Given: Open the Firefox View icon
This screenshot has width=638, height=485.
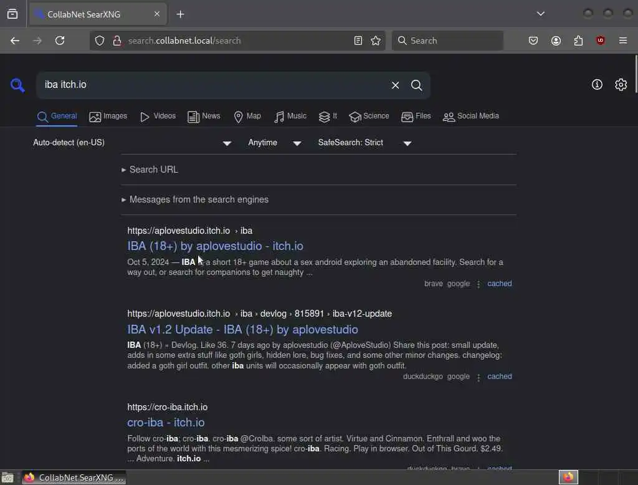Looking at the screenshot, I should coord(12,14).
